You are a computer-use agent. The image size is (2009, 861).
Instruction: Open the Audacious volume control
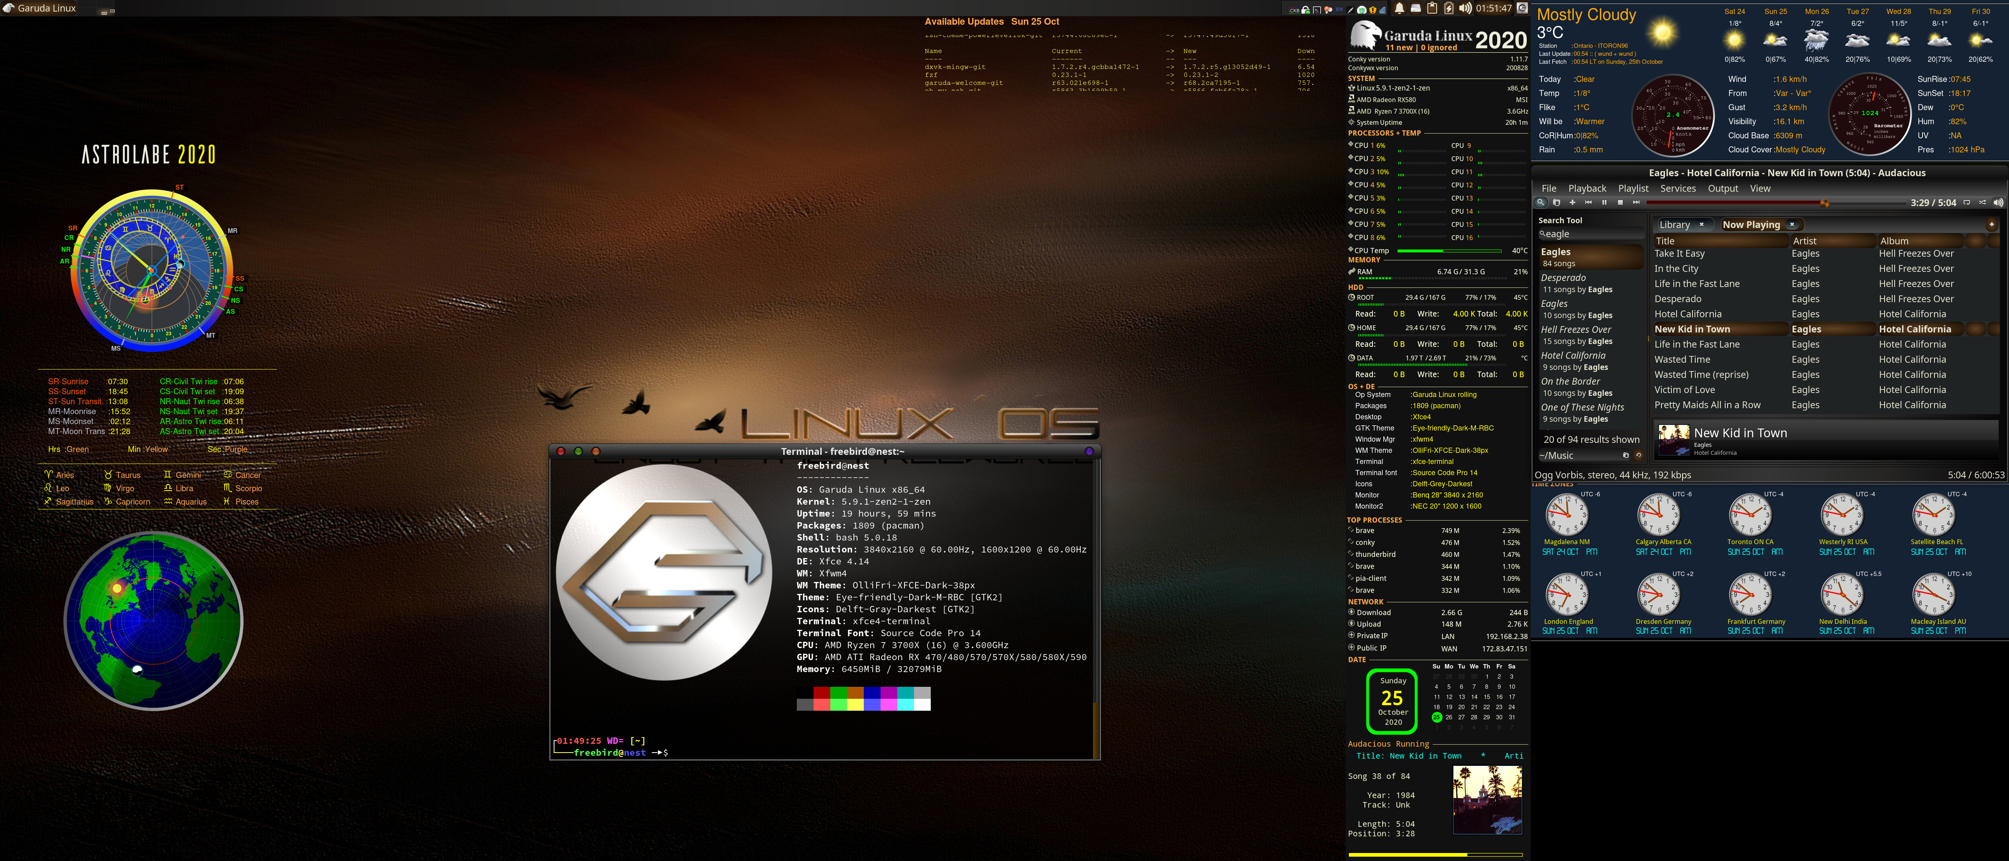1998,203
